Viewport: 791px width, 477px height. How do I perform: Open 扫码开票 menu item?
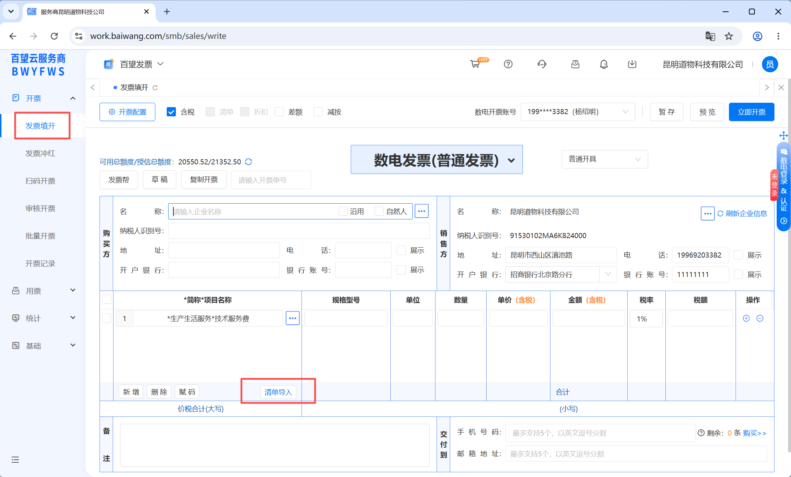coord(40,181)
